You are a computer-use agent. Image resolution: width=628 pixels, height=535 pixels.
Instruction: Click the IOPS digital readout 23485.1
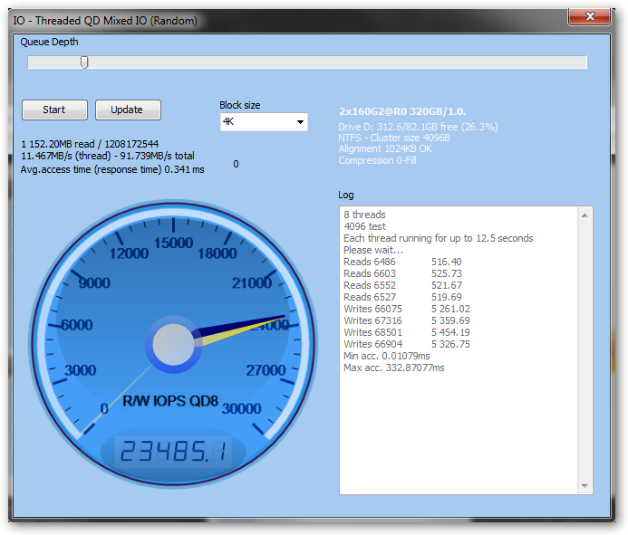click(173, 451)
